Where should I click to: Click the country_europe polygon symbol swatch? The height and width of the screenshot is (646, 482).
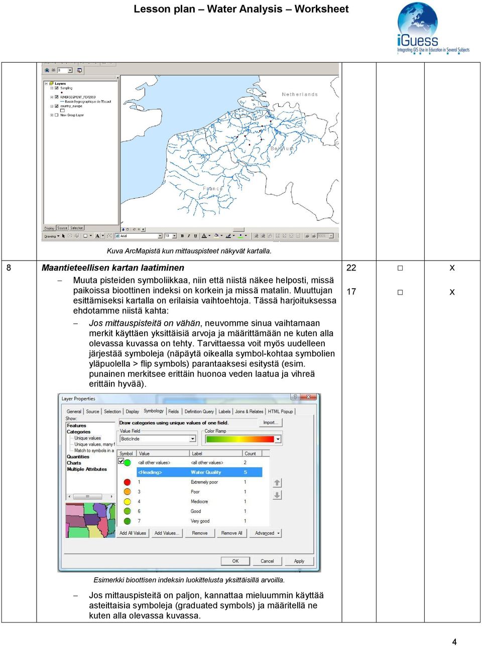(x=62, y=111)
